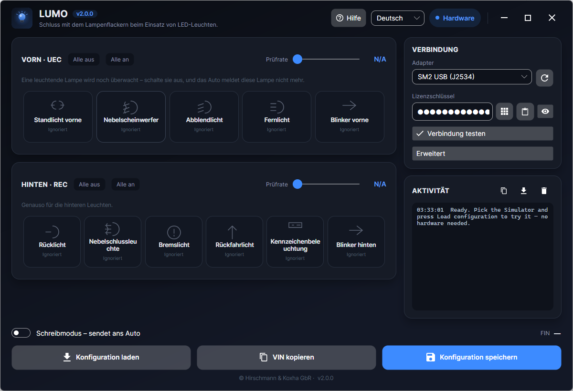Toggle Fernlicht monitoring tile
Screen dimensions: 573x391
point(277,117)
